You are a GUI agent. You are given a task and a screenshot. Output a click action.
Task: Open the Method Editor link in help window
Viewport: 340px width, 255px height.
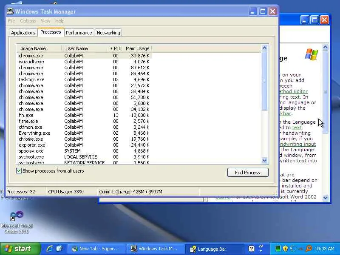click(x=293, y=91)
